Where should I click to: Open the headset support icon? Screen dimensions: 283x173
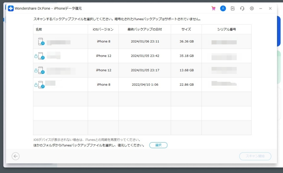coord(242,8)
